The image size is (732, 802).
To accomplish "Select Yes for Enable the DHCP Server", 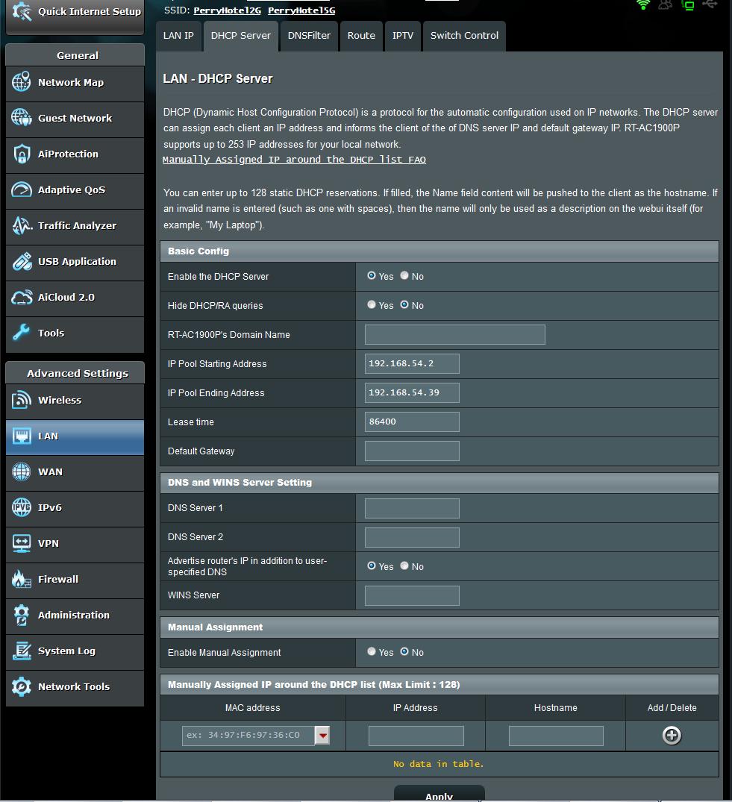I will [372, 276].
